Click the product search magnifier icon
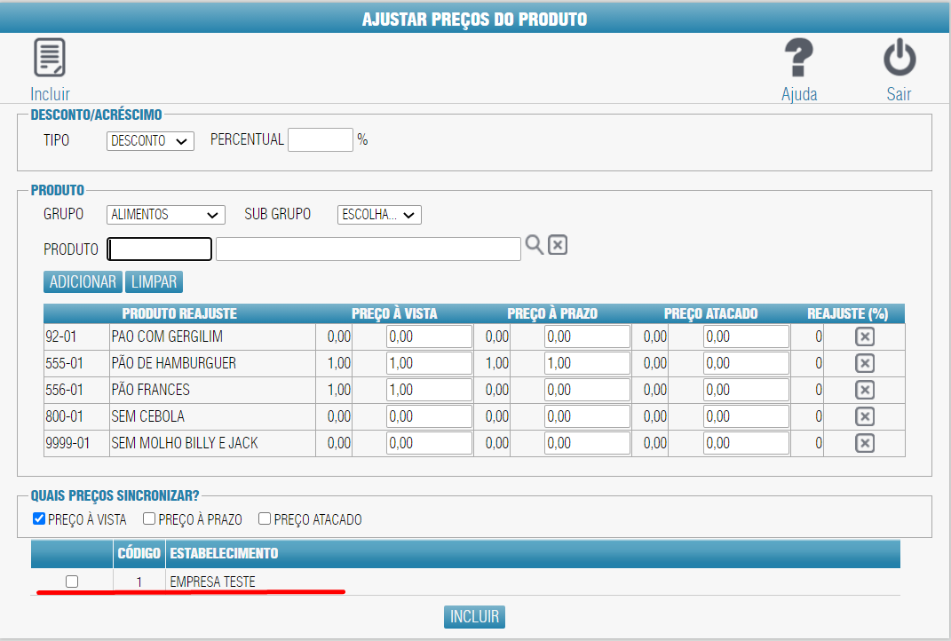The width and height of the screenshot is (951, 641). (534, 245)
